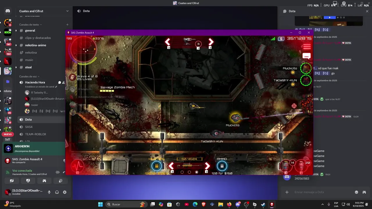Image resolution: width=372 pixels, height=209 pixels.
Task: Start an activity with the gamepad button
Action: (44, 181)
